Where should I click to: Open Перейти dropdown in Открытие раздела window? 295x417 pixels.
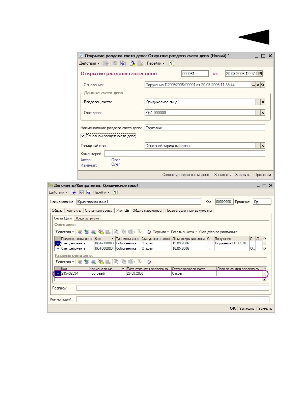click(156, 63)
